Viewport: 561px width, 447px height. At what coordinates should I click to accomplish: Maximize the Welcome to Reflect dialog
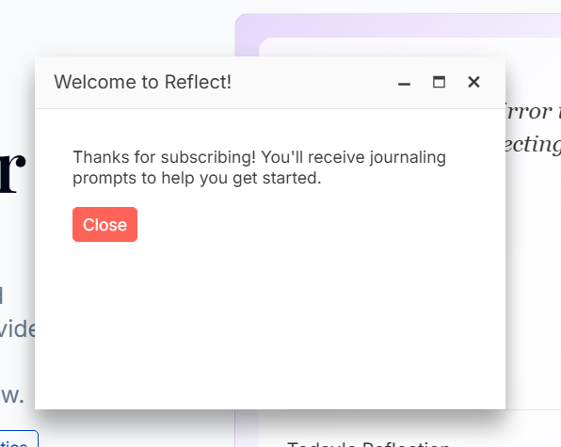(439, 82)
